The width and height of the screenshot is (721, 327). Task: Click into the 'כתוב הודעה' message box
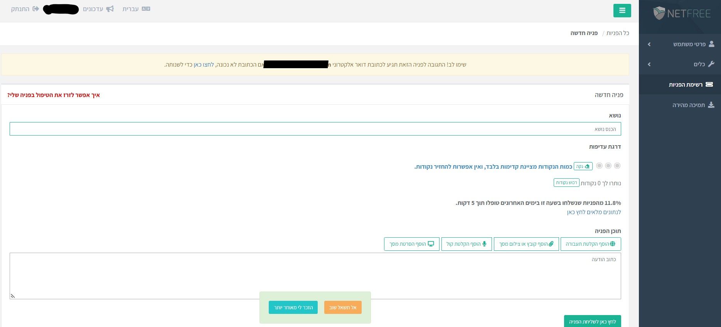[x=315, y=276]
